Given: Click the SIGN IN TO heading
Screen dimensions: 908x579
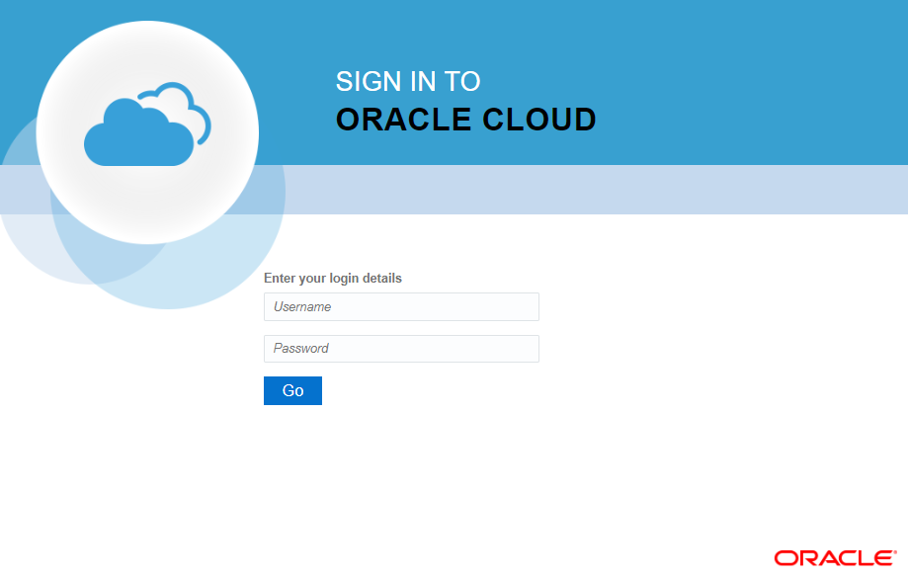Looking at the screenshot, I should pos(408,82).
